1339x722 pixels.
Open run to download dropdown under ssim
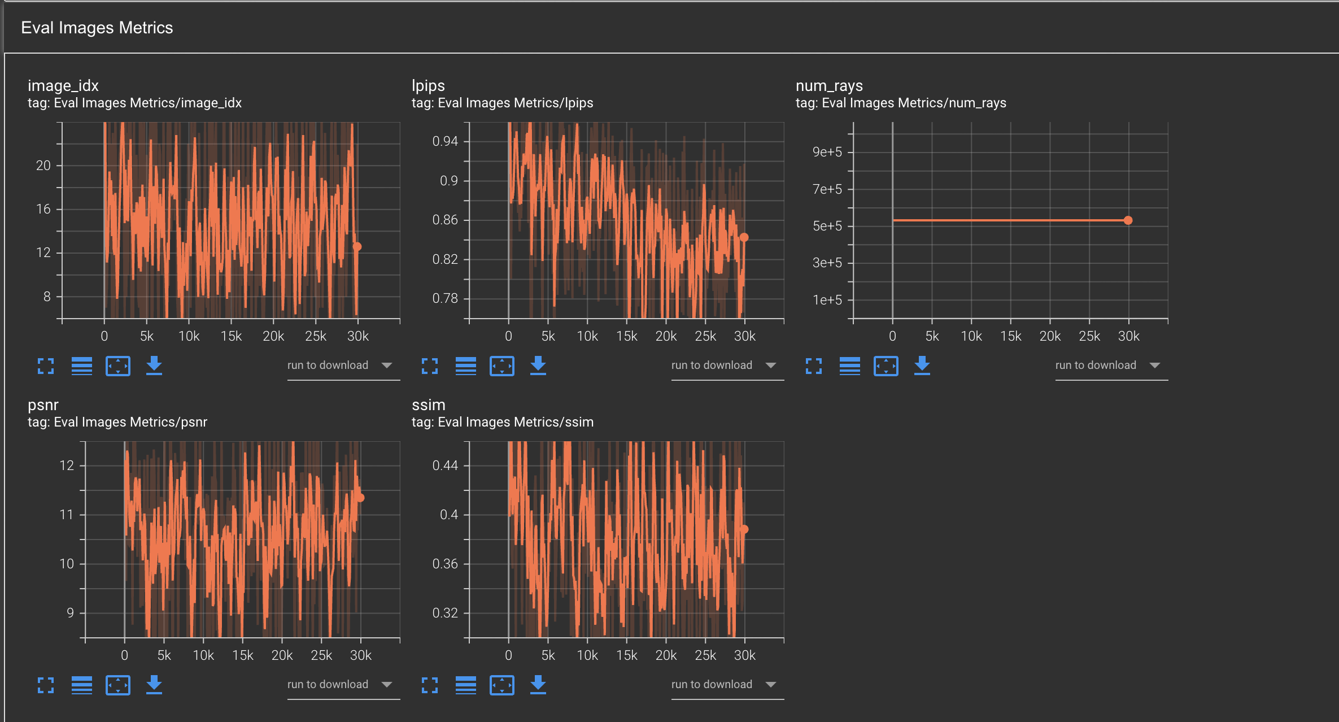point(727,684)
